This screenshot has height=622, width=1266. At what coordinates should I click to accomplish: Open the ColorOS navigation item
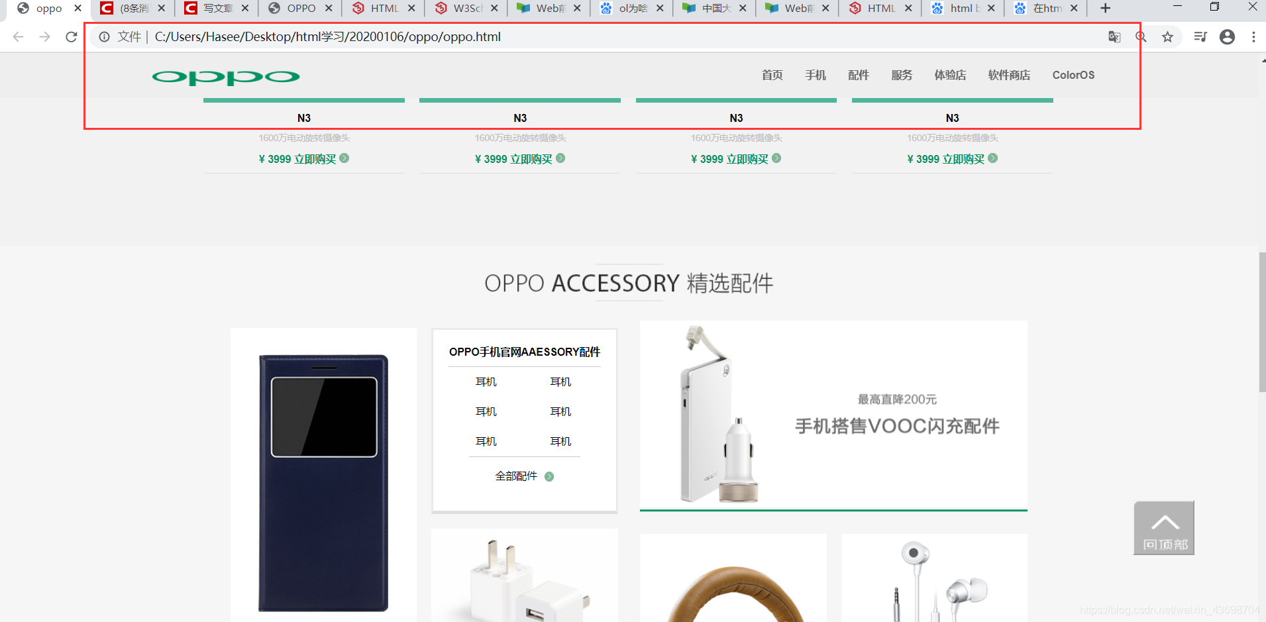[x=1074, y=75]
